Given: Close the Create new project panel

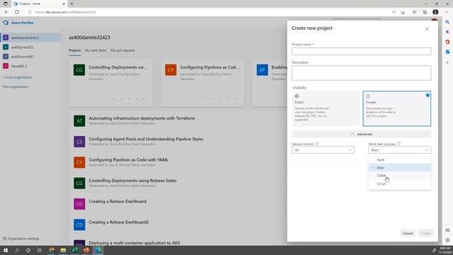Looking at the screenshot, I should [427, 29].
